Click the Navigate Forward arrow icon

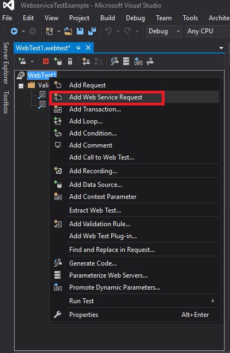tap(33, 31)
